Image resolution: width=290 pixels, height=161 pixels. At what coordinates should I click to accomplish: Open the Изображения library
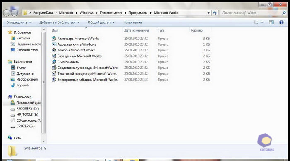coord(27,79)
